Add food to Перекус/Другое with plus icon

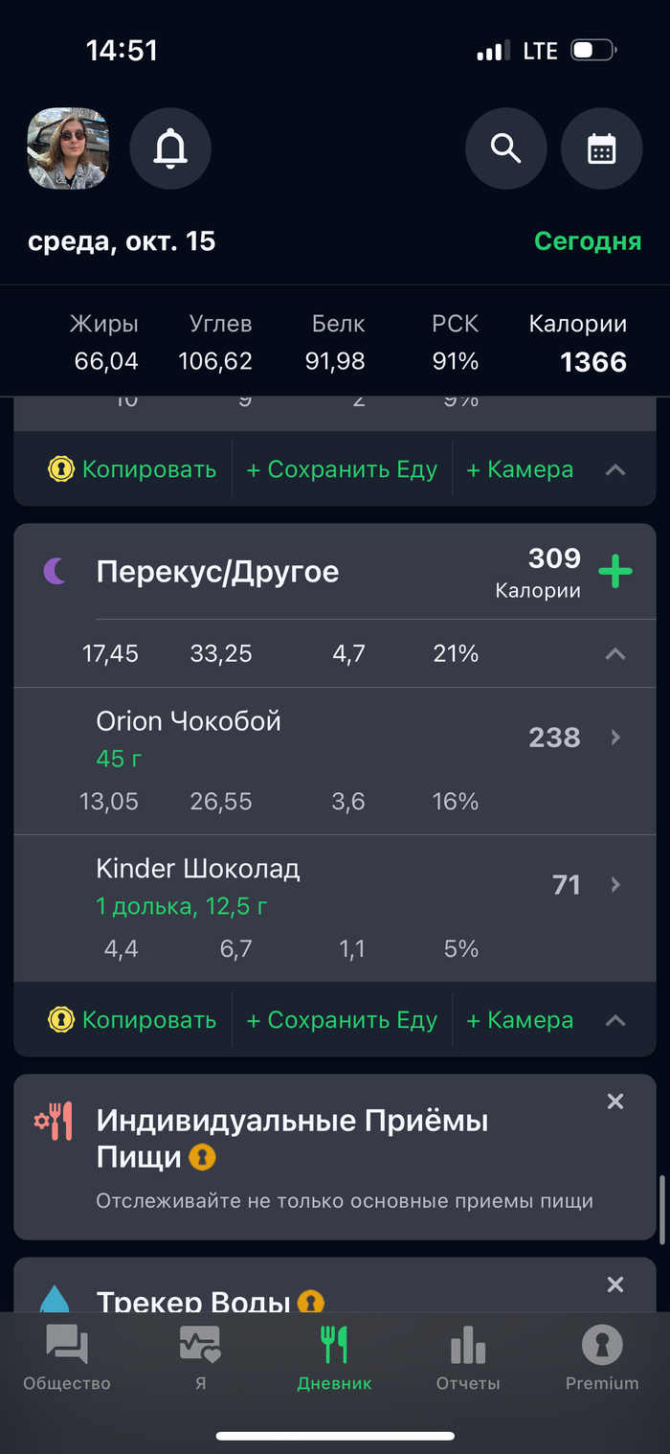[615, 572]
